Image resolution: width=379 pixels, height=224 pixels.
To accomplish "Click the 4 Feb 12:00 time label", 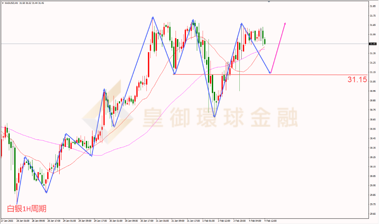I will (270, 221).
